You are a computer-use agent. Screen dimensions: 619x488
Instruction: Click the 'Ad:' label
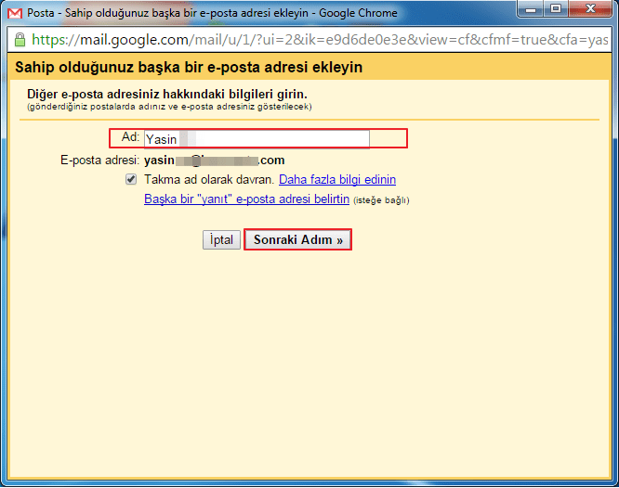[130, 137]
